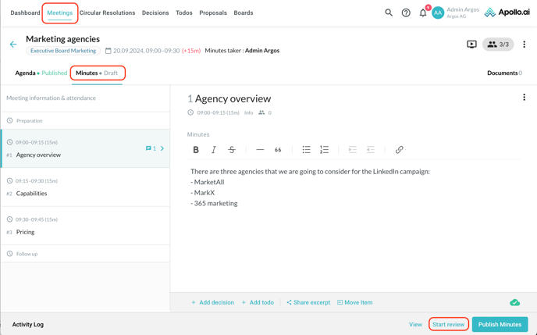
Task: Apply bold formatting in minutes editor
Action: pyautogui.click(x=196, y=150)
